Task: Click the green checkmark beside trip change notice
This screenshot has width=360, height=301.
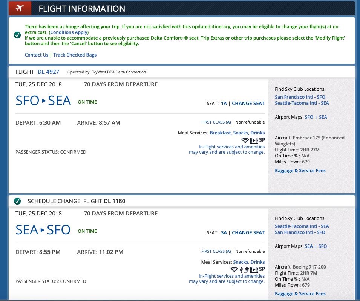Action: pos(17,35)
